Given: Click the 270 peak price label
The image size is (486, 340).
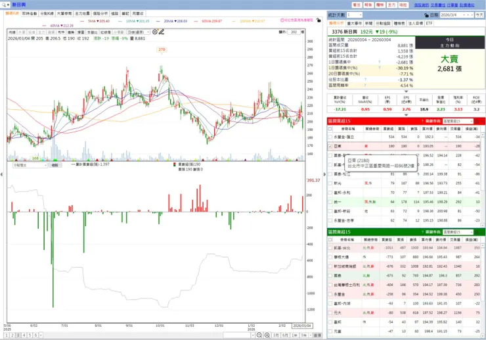Looking at the screenshot, I should click(162, 49).
